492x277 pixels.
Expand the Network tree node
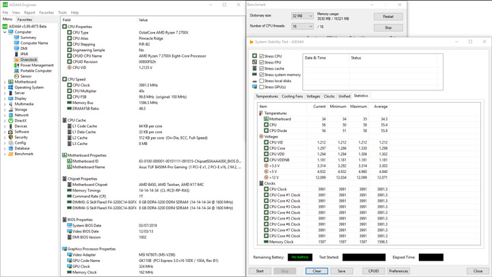coord(5,116)
